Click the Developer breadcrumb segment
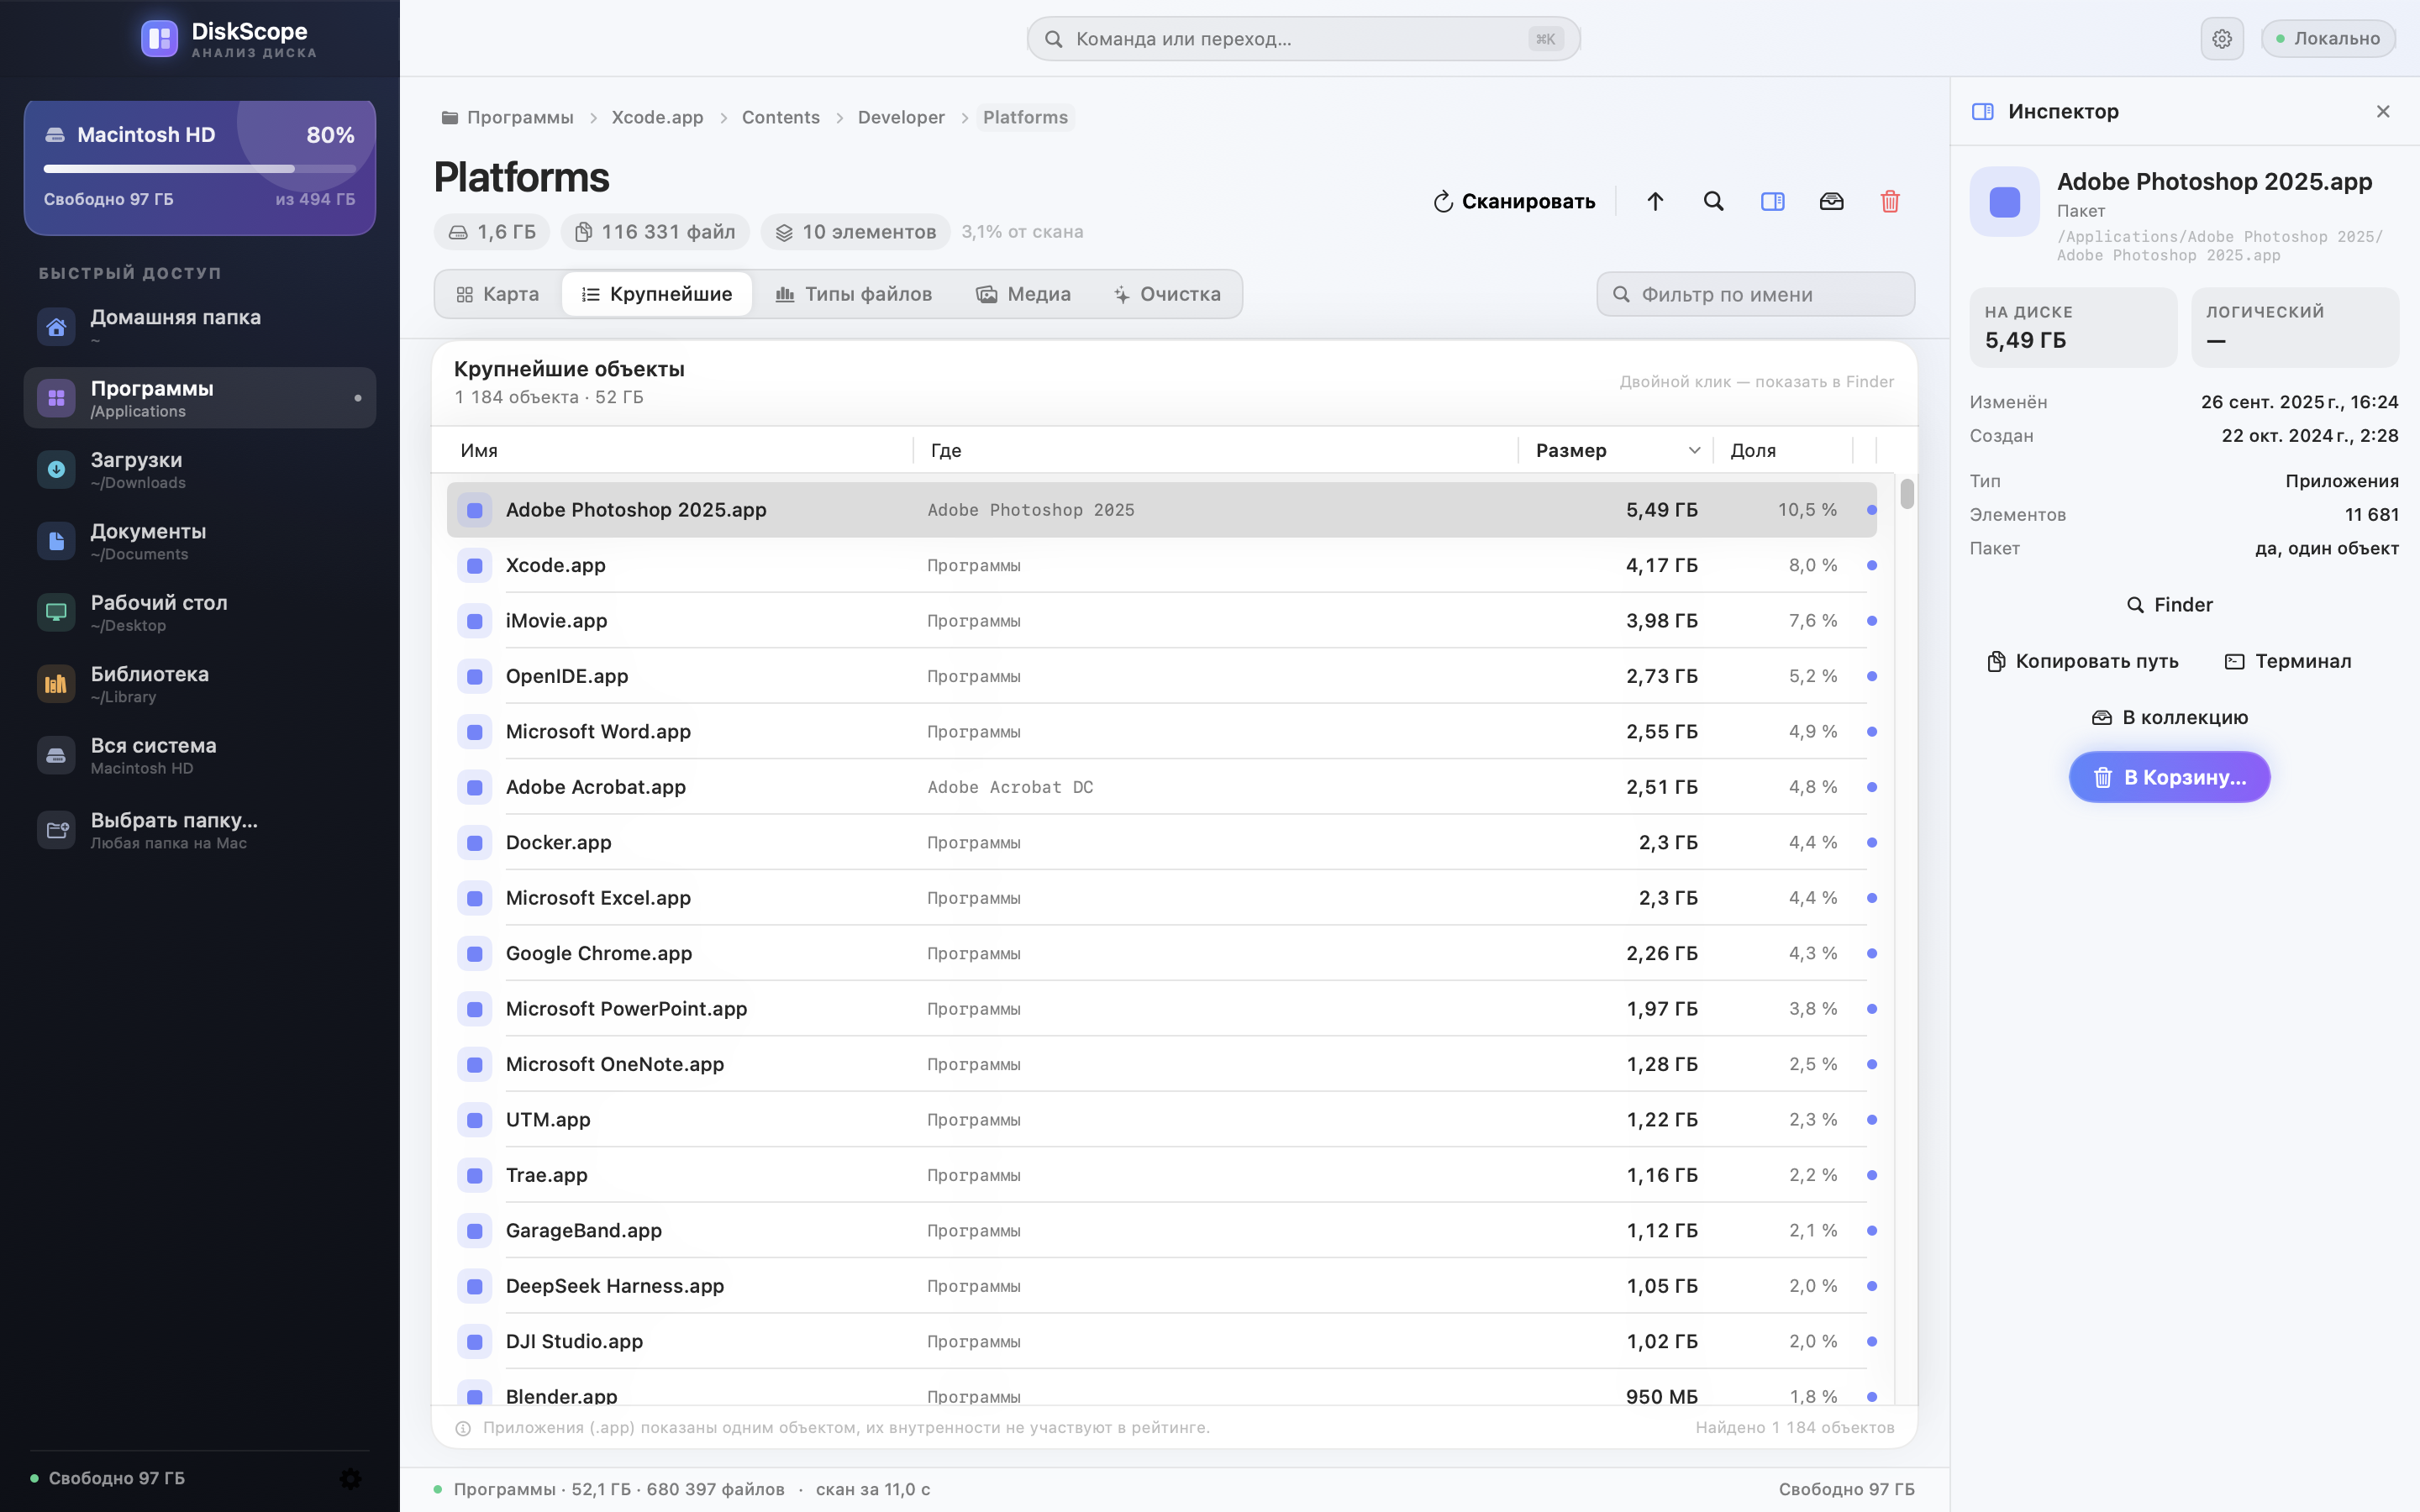This screenshot has height=1512, width=2420. [900, 117]
